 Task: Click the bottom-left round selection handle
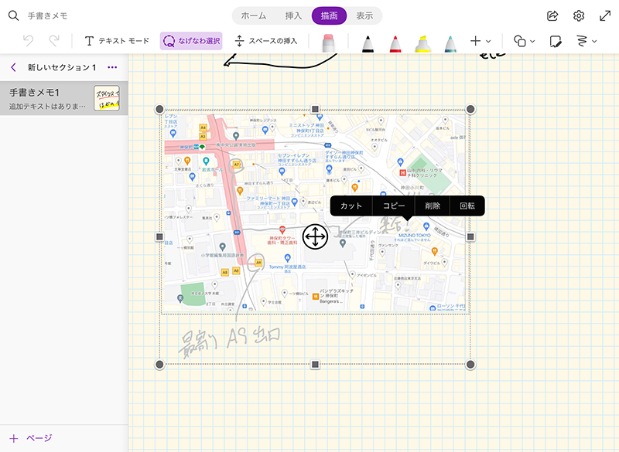point(159,365)
